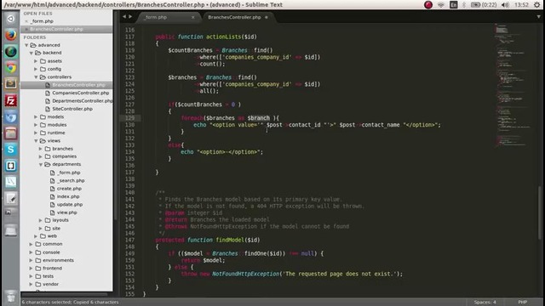The width and height of the screenshot is (545, 306).
Task: Click the web folder icon
Action: click(43, 236)
